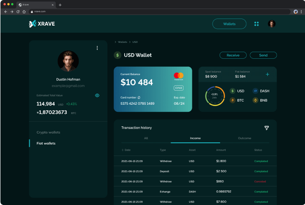Open the browser three-dot menu
Screen dimensions: 305x205
point(301,11)
